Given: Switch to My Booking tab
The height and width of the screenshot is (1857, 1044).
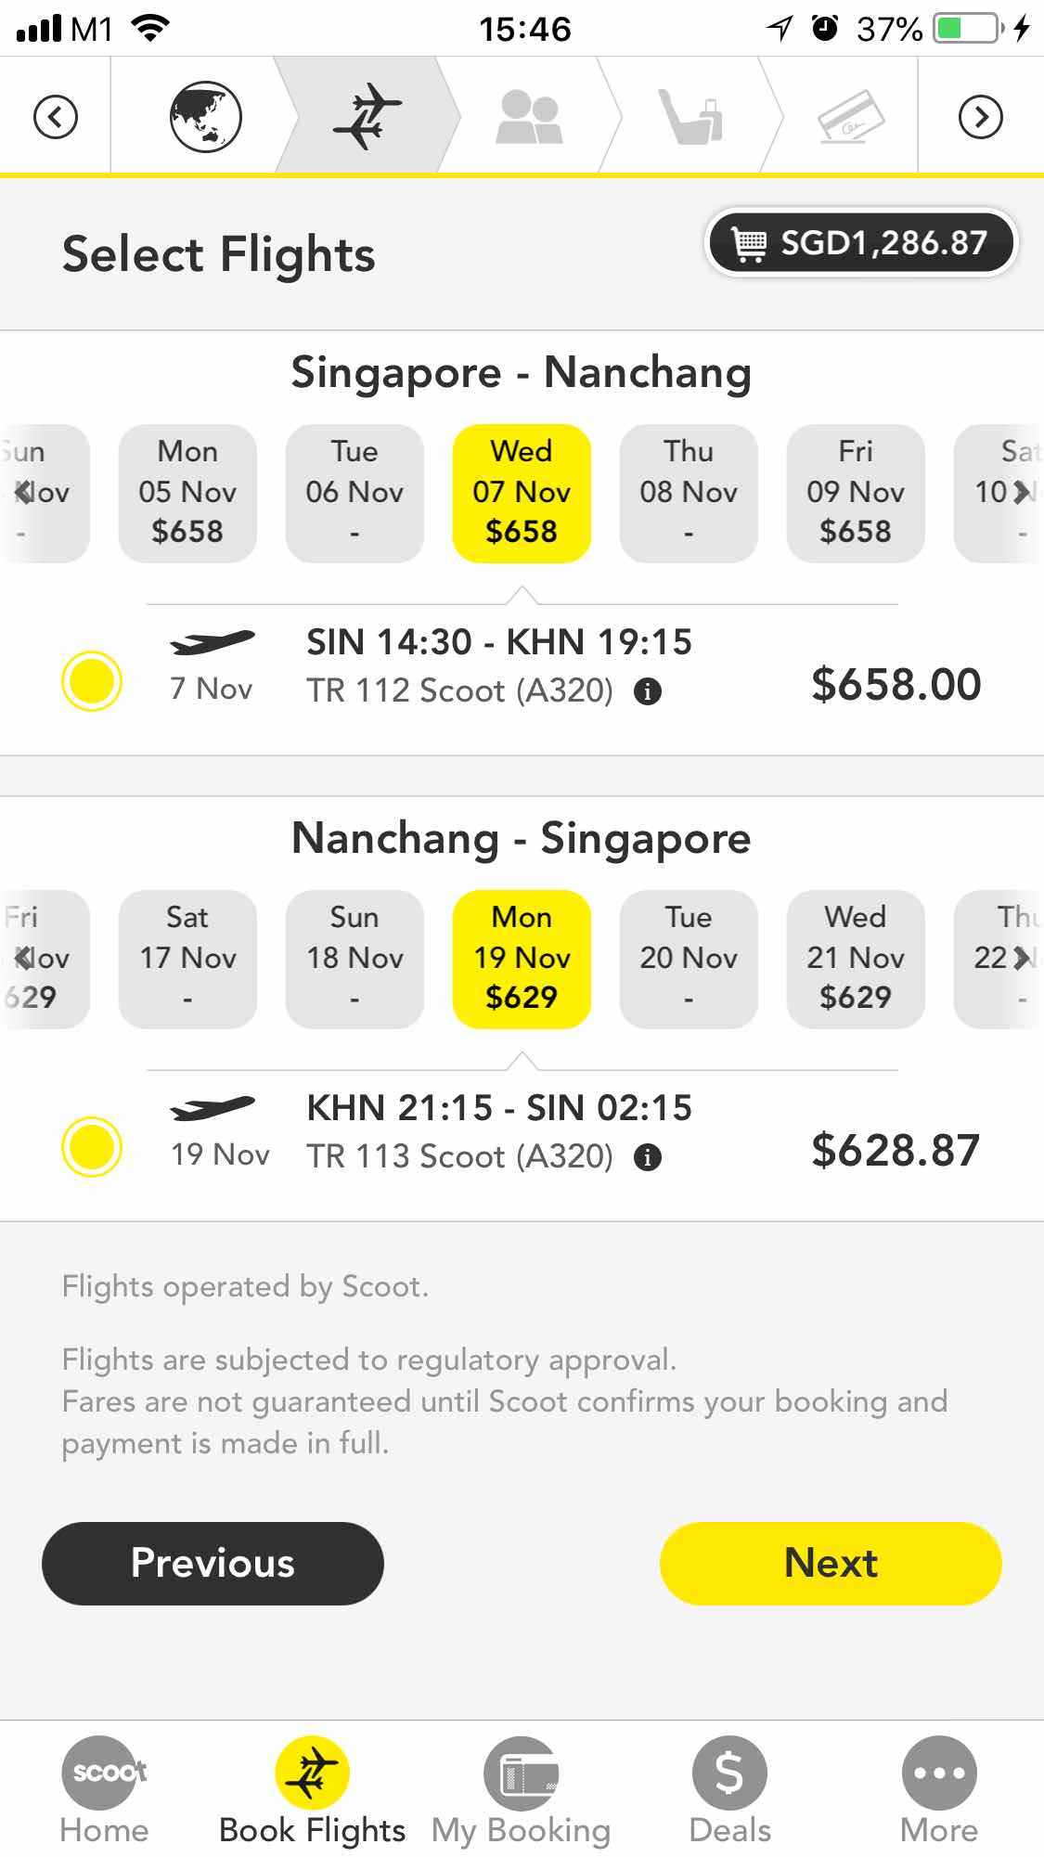Looking at the screenshot, I should [522, 1791].
